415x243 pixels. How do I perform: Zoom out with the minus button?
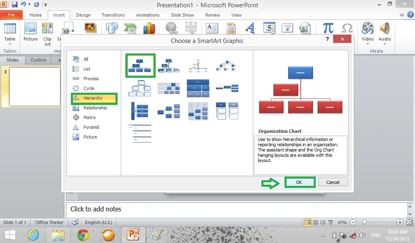pos(353,222)
